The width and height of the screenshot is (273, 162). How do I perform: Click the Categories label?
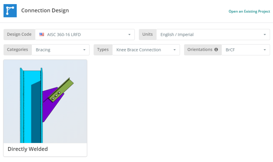(x=18, y=50)
